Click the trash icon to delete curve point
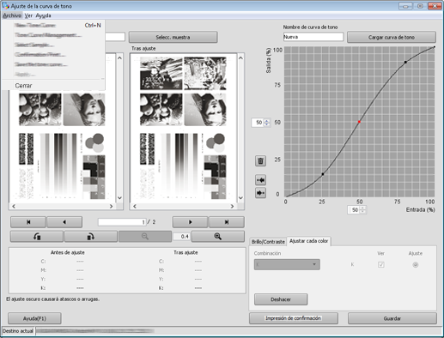Screen dimensions: 444x338 [260, 160]
